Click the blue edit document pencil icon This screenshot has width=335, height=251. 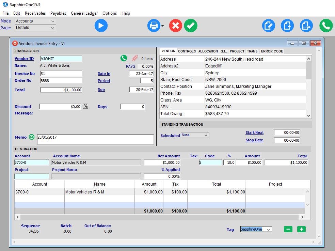[269, 26]
